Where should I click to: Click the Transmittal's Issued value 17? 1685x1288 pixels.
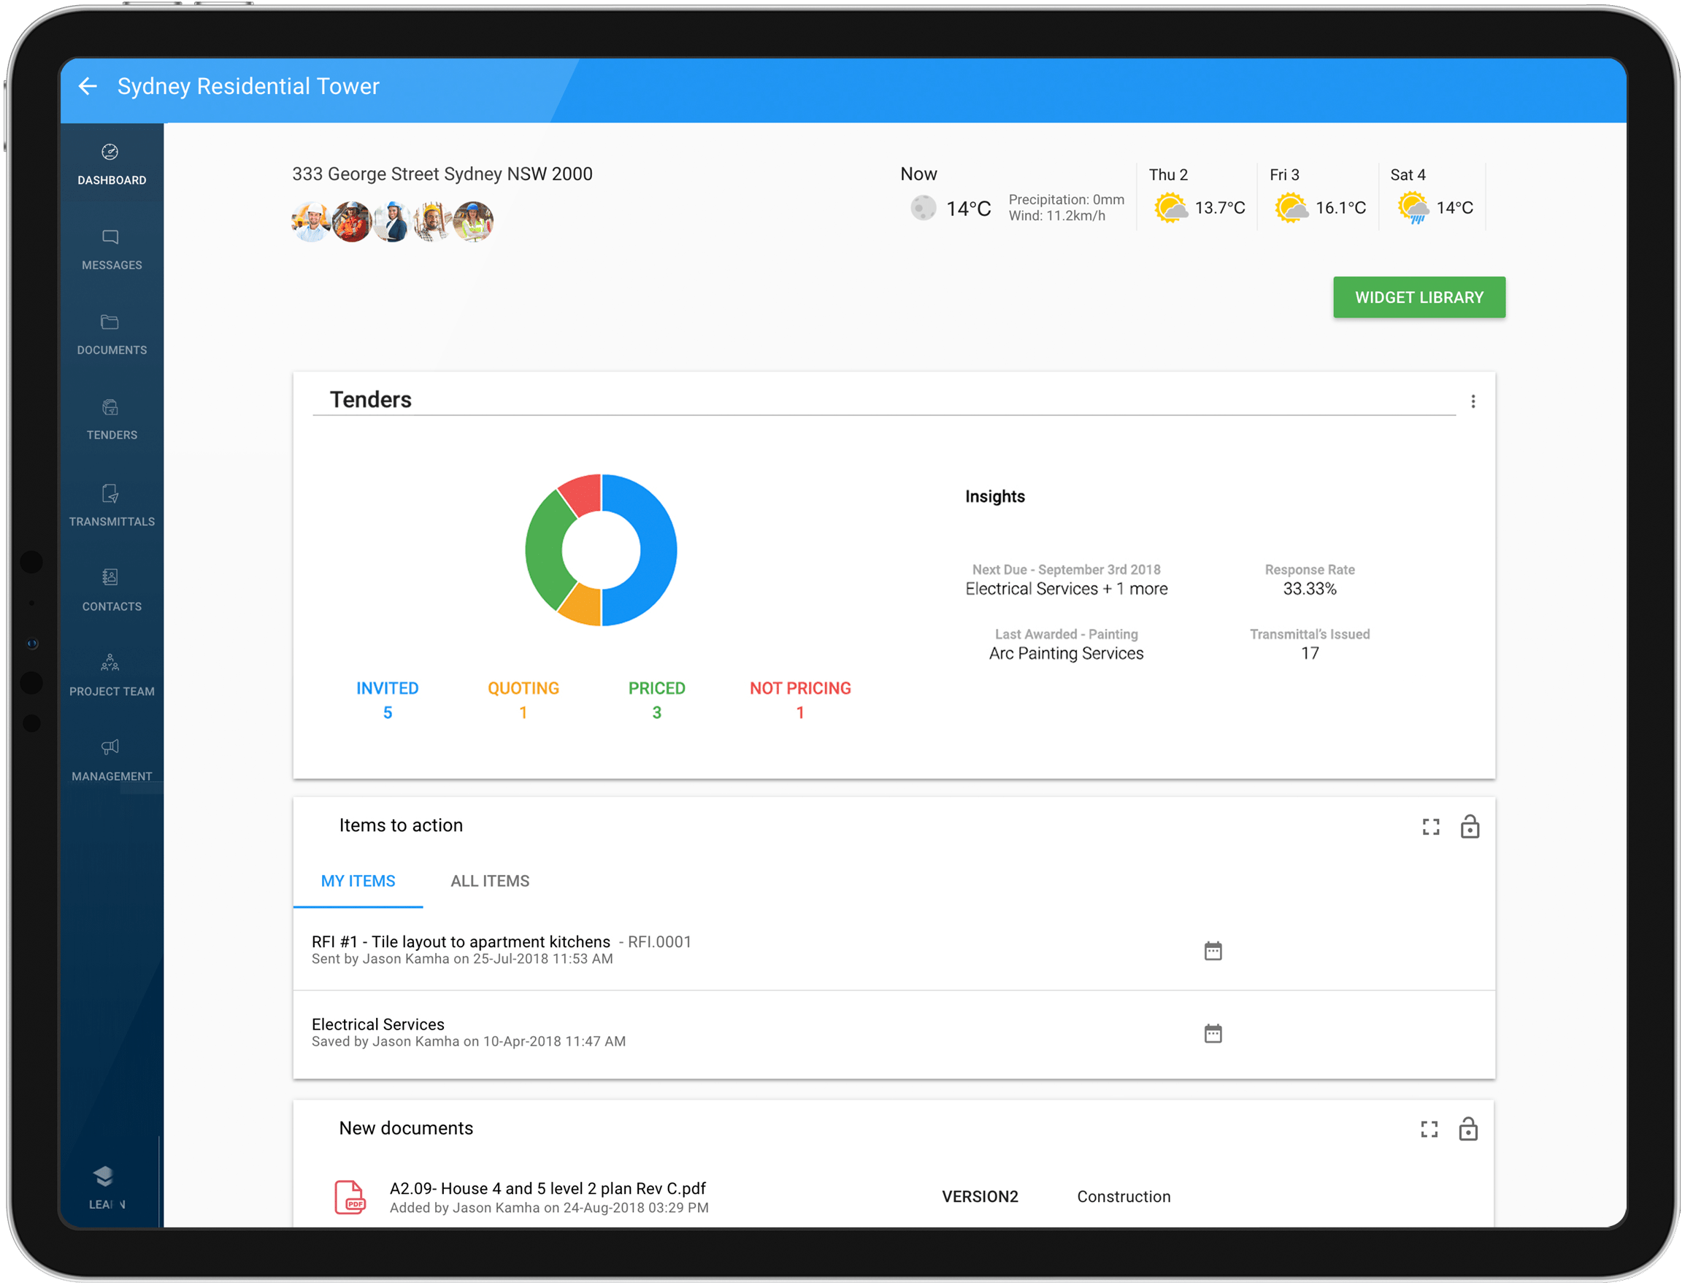(1310, 653)
